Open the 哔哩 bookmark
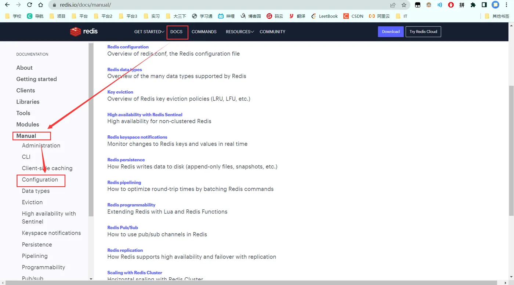 226,16
